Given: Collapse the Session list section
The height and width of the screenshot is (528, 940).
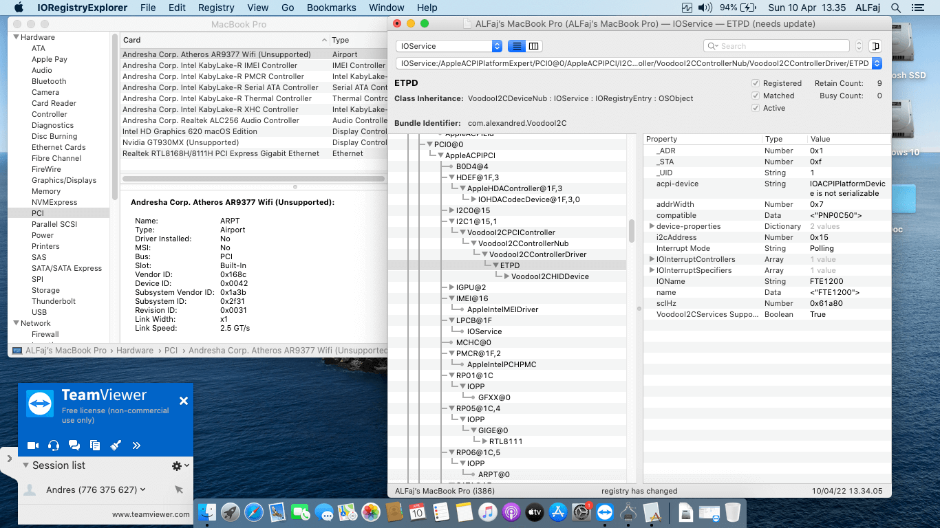Looking at the screenshot, I should click(26, 465).
